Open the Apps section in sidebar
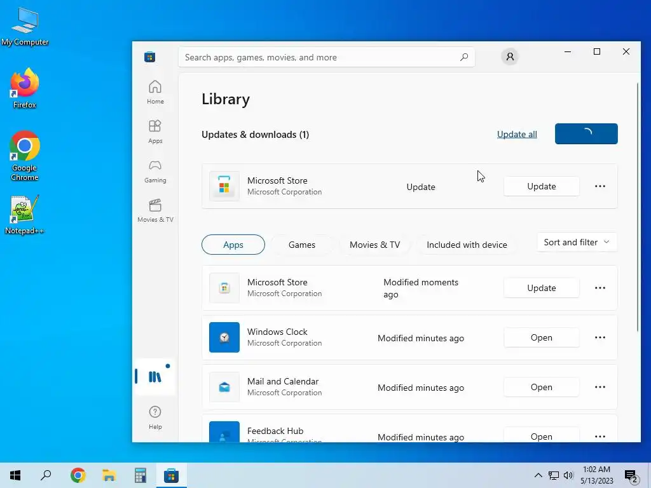The image size is (651, 488). [155, 132]
